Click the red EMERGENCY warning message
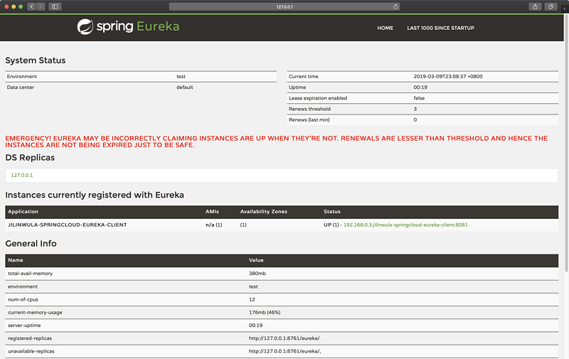Viewport: 569px width, 359px height. (x=277, y=141)
